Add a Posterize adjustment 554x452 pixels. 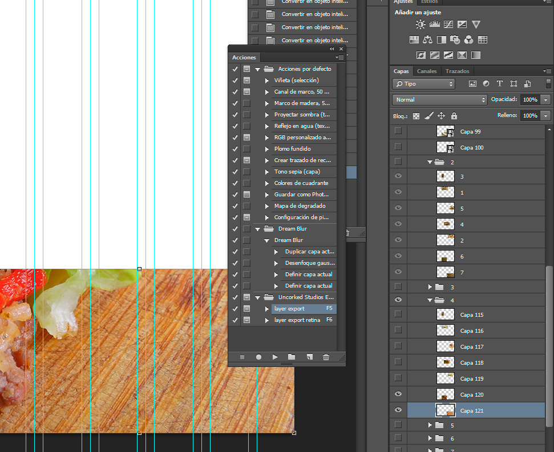[x=435, y=55]
